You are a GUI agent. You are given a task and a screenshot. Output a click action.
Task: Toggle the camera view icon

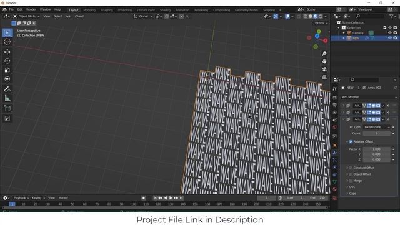click(x=324, y=69)
